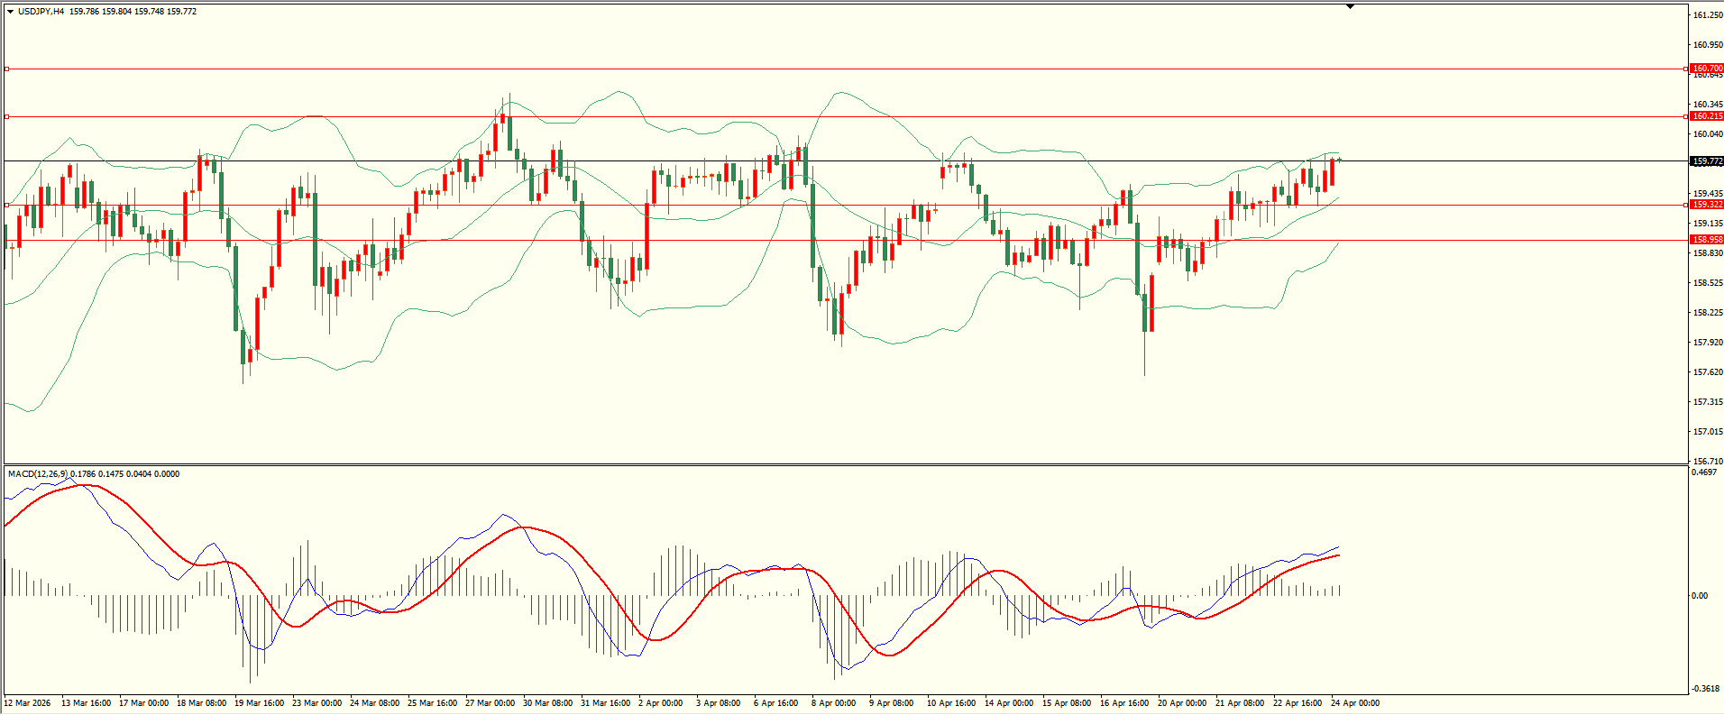Select left handle of the 160.700 line
The height and width of the screenshot is (715, 1724).
tap(6, 69)
